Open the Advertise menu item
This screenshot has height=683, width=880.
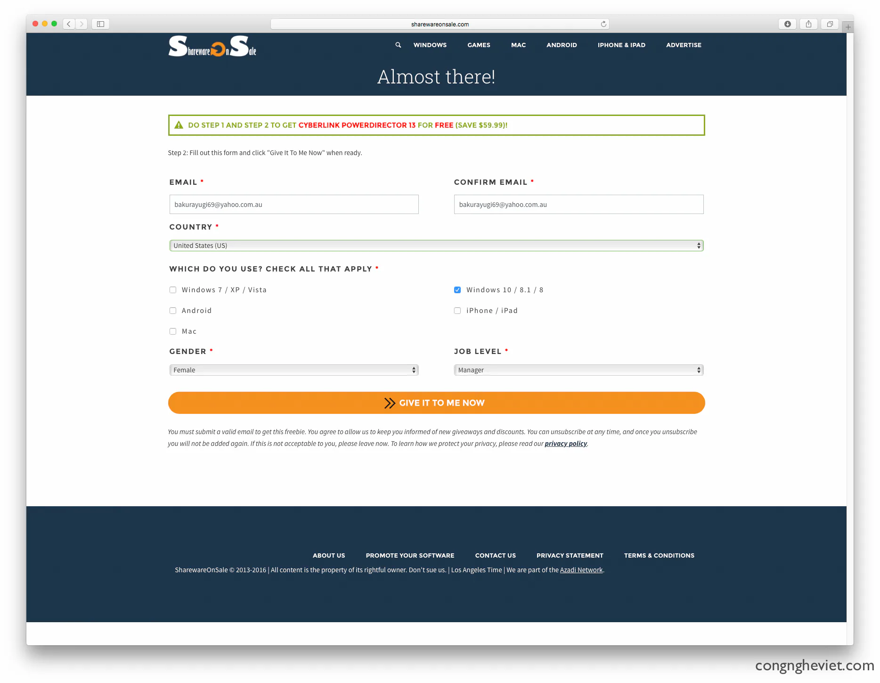[684, 45]
